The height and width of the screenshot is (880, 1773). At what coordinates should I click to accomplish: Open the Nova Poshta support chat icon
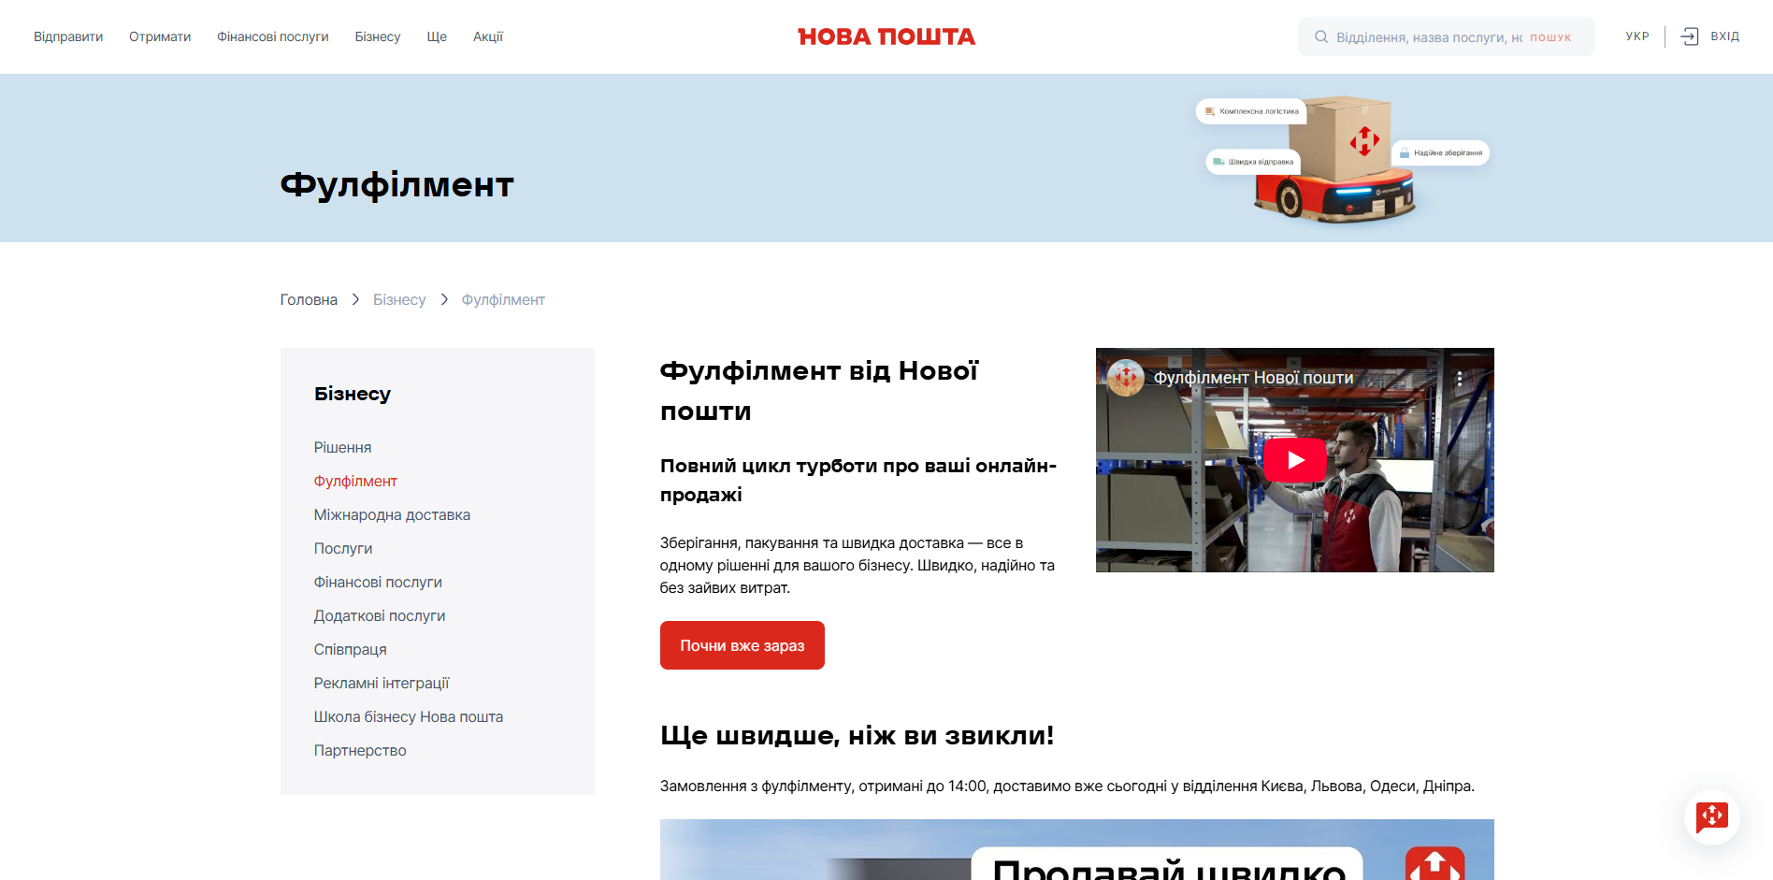tap(1711, 816)
